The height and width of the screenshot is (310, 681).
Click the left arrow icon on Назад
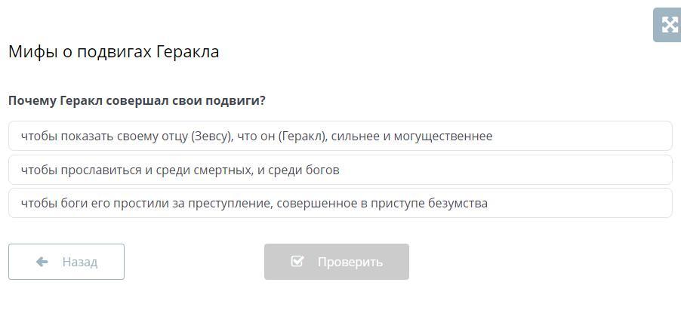click(42, 262)
